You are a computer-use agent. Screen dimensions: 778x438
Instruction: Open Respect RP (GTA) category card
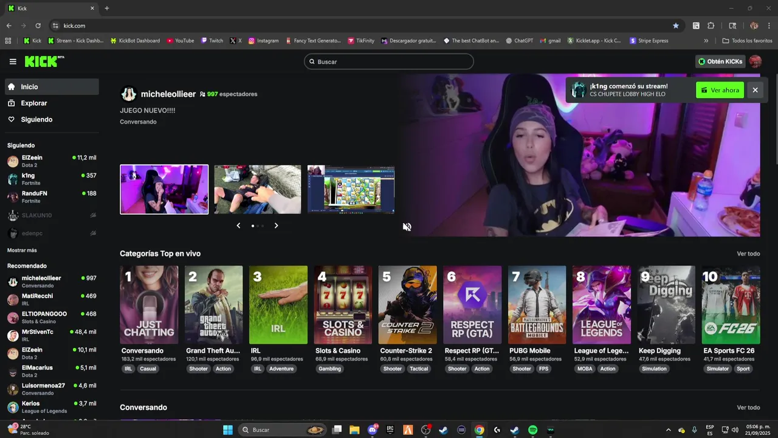point(472,305)
